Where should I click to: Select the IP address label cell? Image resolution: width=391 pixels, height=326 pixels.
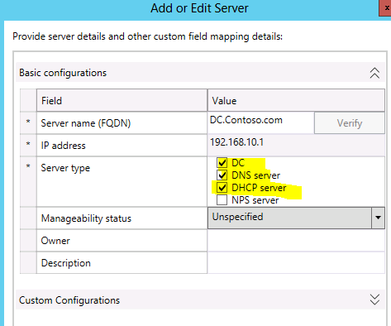[122, 146]
